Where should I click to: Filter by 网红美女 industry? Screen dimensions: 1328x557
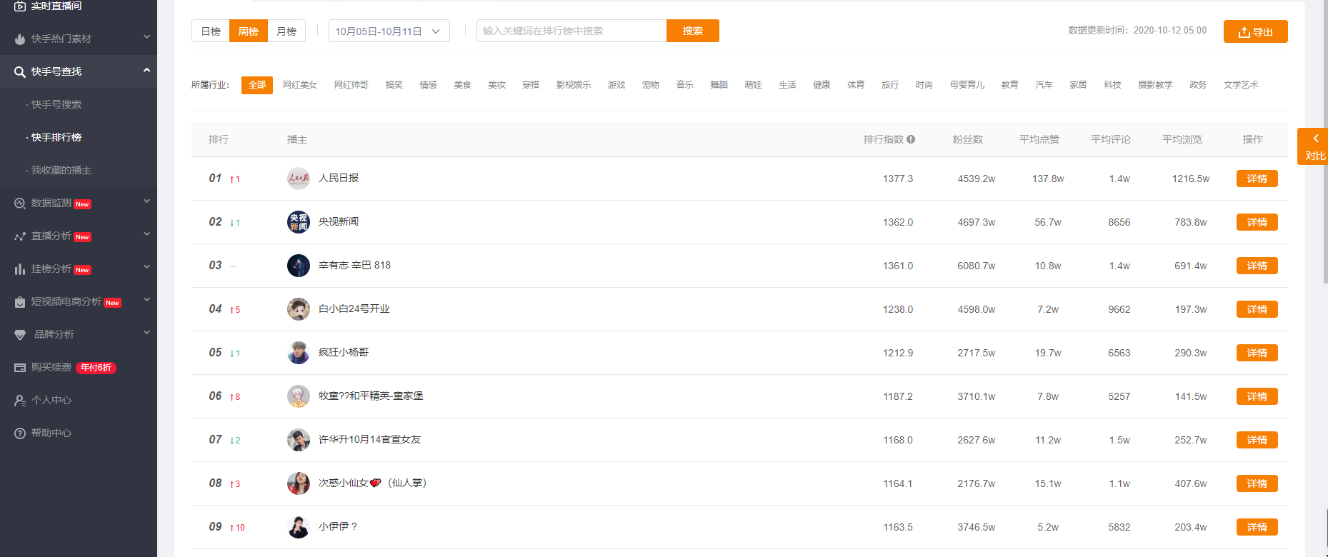pyautogui.click(x=300, y=85)
